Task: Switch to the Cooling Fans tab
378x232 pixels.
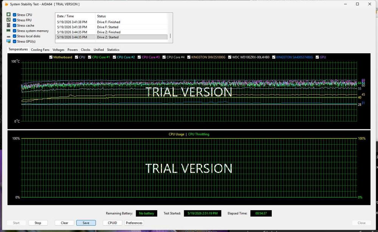Action: [40, 50]
